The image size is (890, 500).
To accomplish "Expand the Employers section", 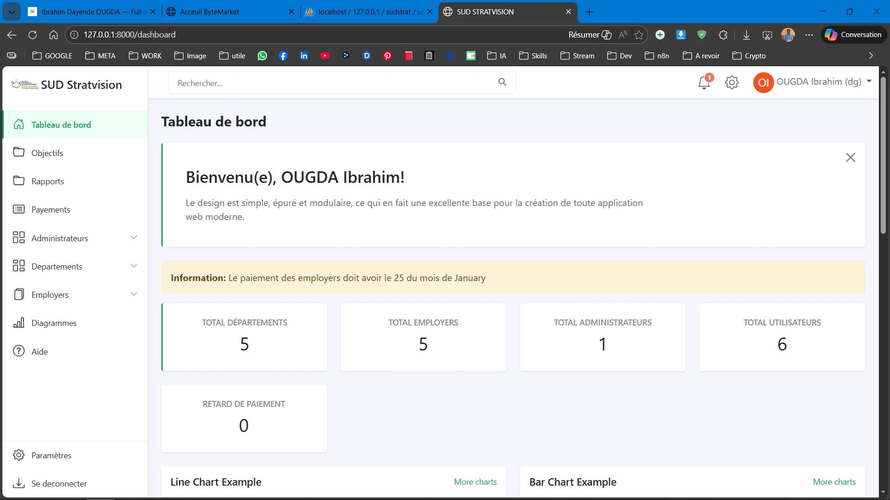I will (134, 294).
